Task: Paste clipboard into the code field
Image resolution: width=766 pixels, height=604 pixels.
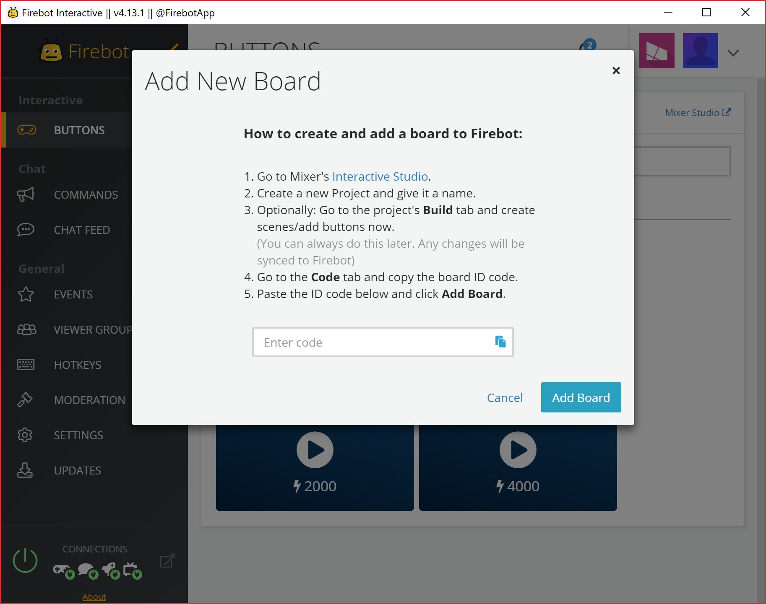Action: (x=500, y=342)
